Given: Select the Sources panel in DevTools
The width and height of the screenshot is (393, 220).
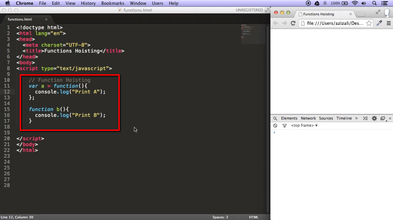Looking at the screenshot, I should pos(326,118).
